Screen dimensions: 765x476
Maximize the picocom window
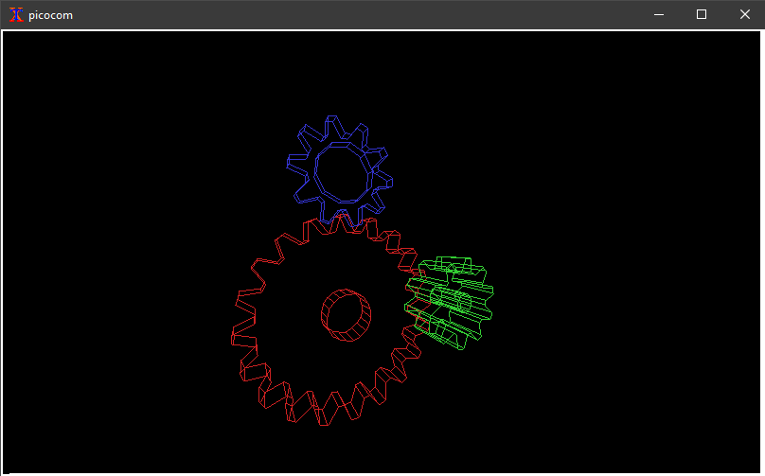[702, 14]
